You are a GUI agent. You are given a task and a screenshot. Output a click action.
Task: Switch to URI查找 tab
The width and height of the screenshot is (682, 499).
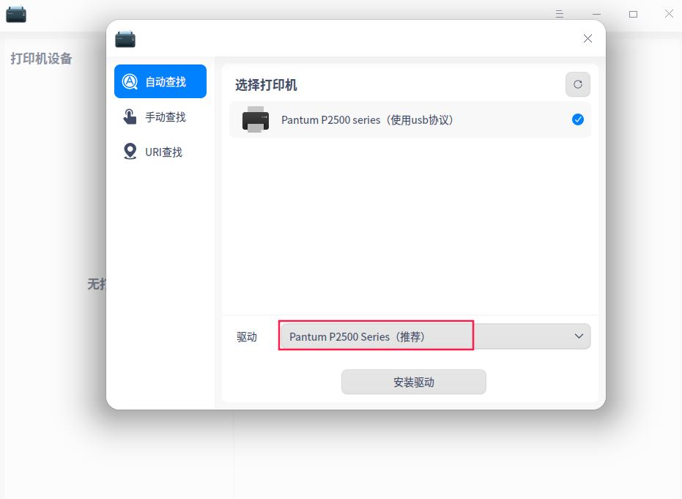(x=160, y=152)
